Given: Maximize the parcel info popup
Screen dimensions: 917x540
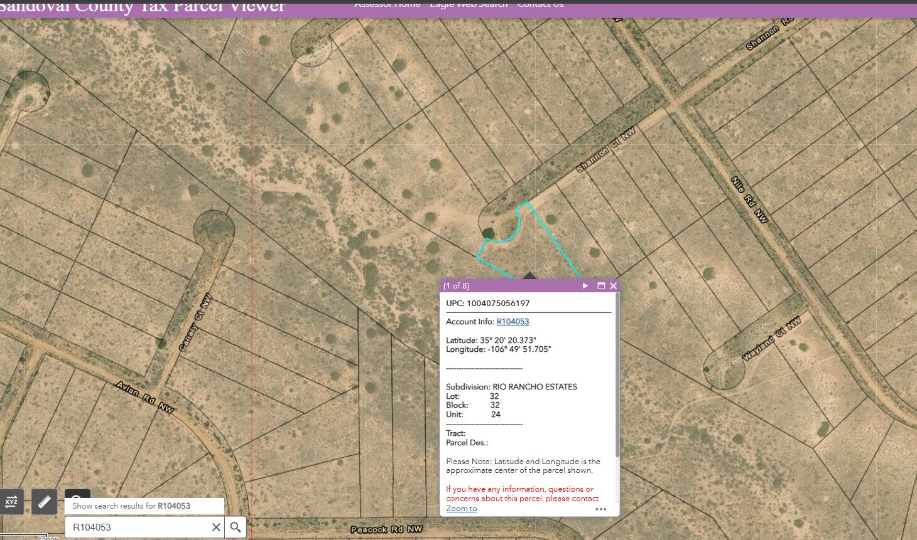Looking at the screenshot, I should point(601,286).
